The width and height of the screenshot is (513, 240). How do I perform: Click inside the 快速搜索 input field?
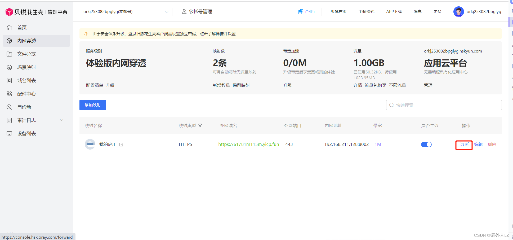444,105
